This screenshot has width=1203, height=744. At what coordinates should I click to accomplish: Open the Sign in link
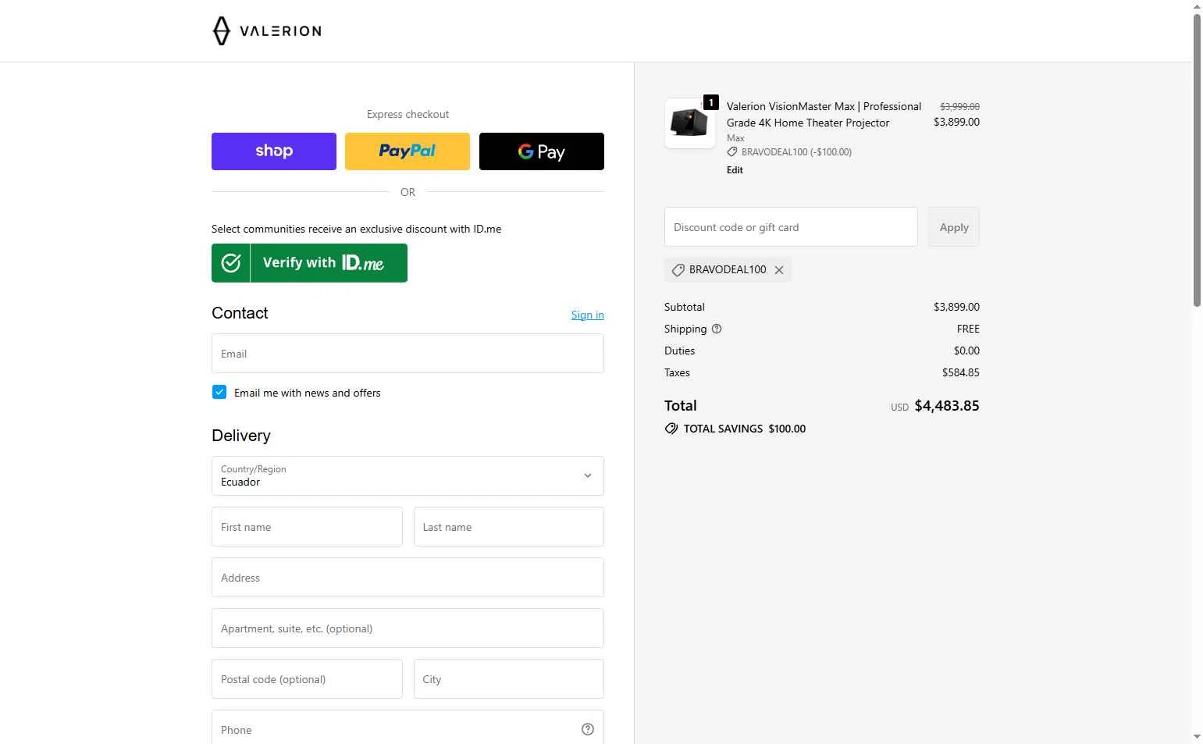pyautogui.click(x=587, y=315)
